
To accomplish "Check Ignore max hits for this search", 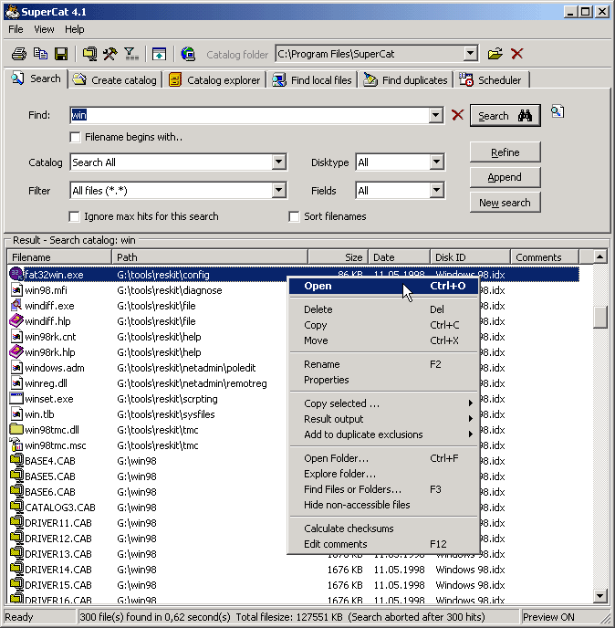I will pos(74,216).
